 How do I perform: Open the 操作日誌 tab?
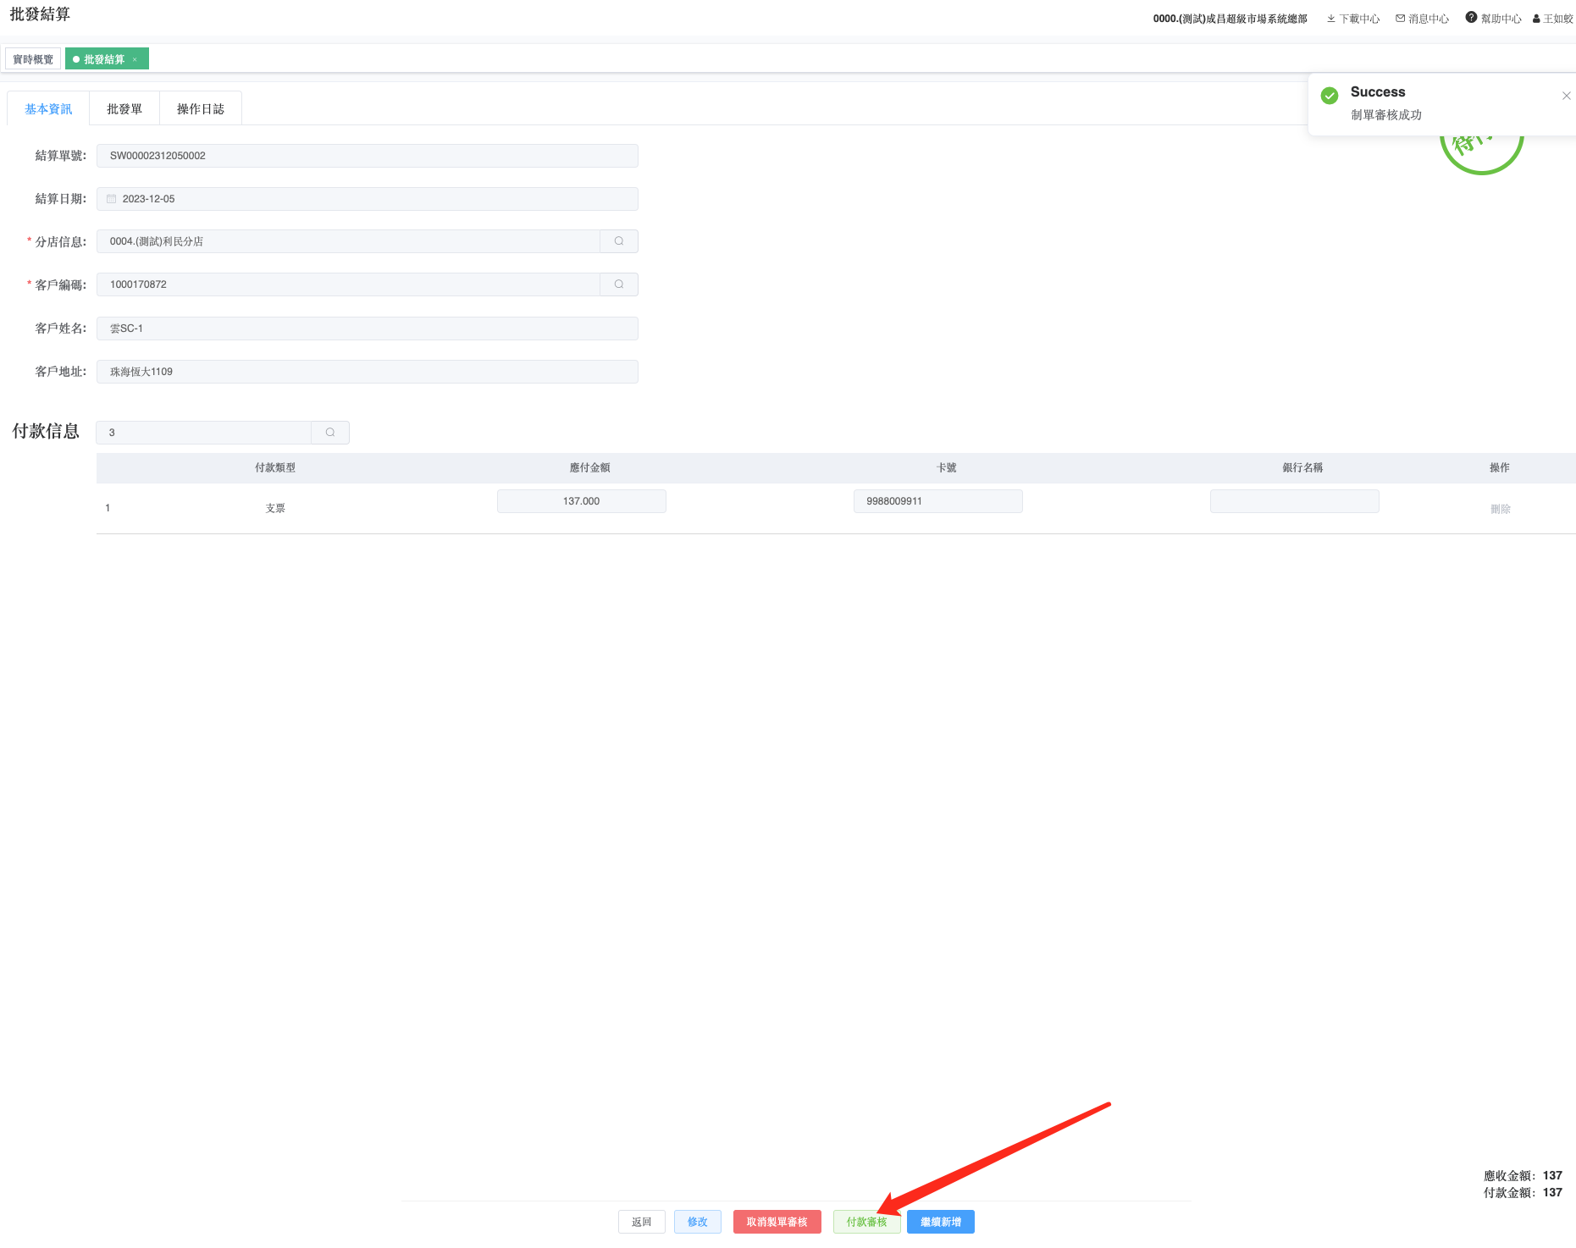tap(201, 109)
